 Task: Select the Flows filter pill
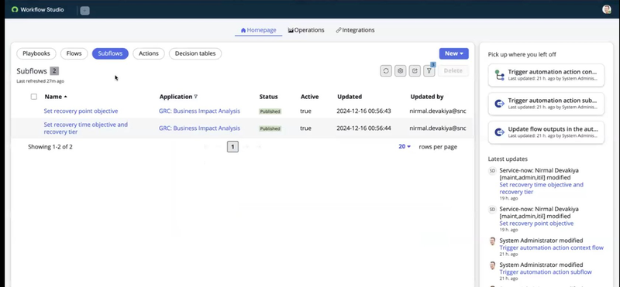74,53
